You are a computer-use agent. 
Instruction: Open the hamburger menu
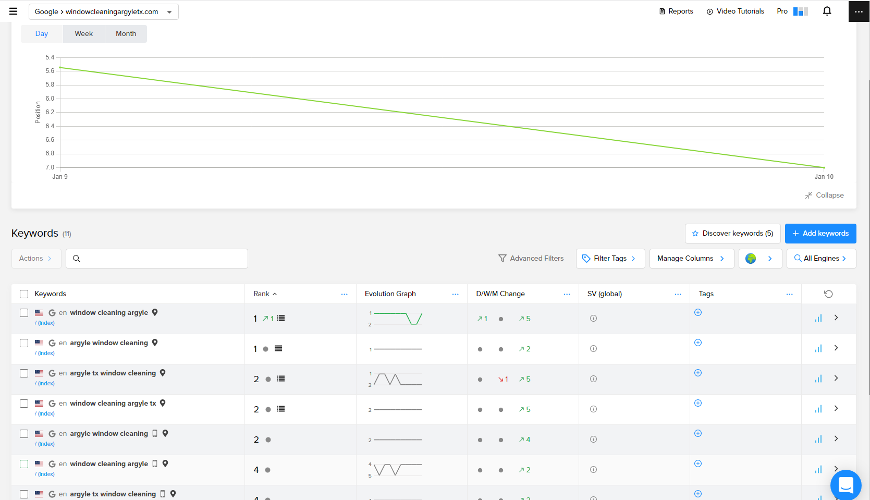click(14, 11)
